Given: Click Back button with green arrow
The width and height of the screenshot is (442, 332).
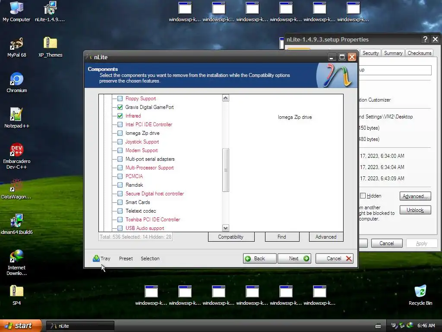Looking at the screenshot, I should pyautogui.click(x=259, y=259).
